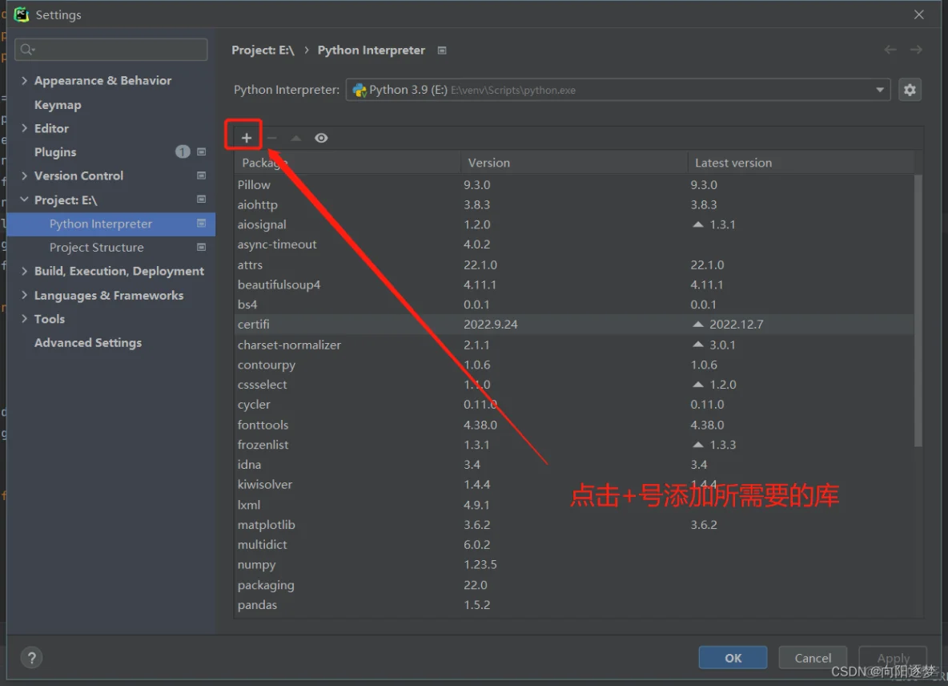This screenshot has width=948, height=686.
Task: Open the interpreter gear settings icon
Action: 910,90
